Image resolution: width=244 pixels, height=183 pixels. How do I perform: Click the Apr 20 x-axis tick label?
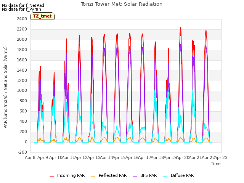(x=183, y=157)
